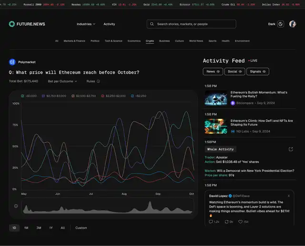Viewport: 305px width, 246px height.
Task: Toggle the >$3,000 outcome checkbox
Action: 22,96
